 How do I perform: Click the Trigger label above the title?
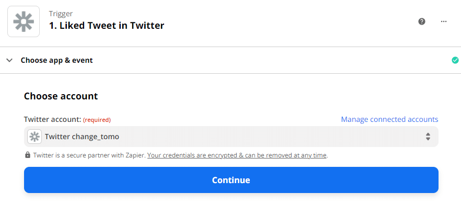(x=61, y=14)
